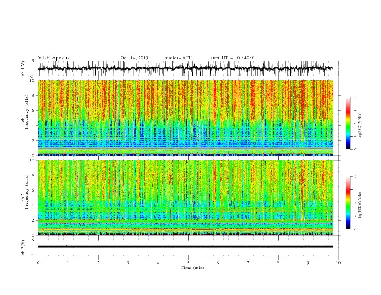The image size is (381, 295).
Task: Click the "7" tick on the Time axis
Action: pos(248,263)
